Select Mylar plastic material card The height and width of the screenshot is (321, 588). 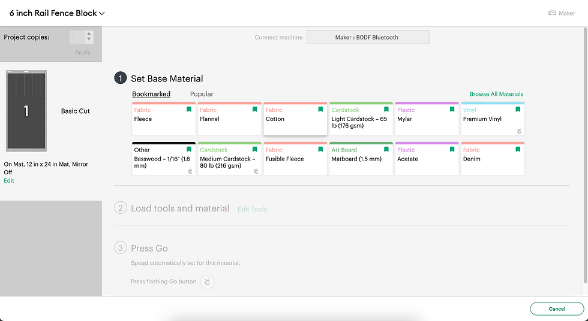pyautogui.click(x=427, y=119)
